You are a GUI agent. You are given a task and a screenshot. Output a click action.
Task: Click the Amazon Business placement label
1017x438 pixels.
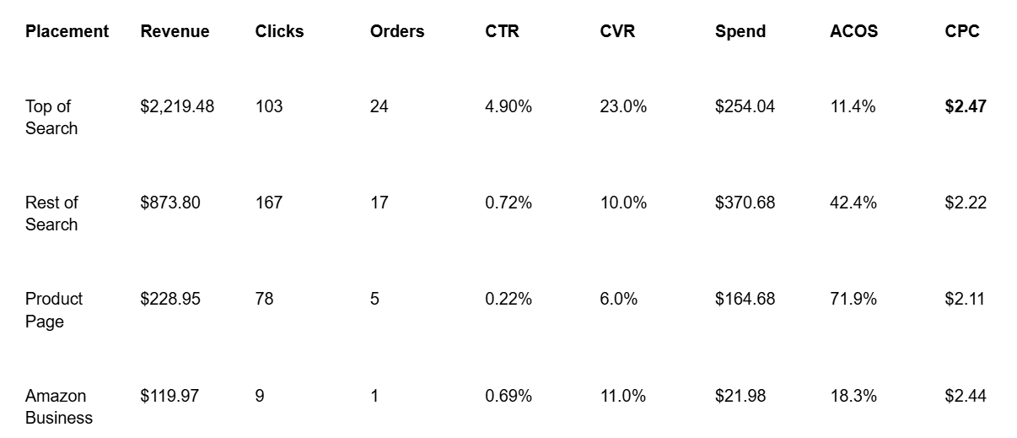click(59, 407)
